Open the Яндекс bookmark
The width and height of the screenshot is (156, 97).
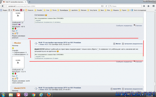pos(4,10)
